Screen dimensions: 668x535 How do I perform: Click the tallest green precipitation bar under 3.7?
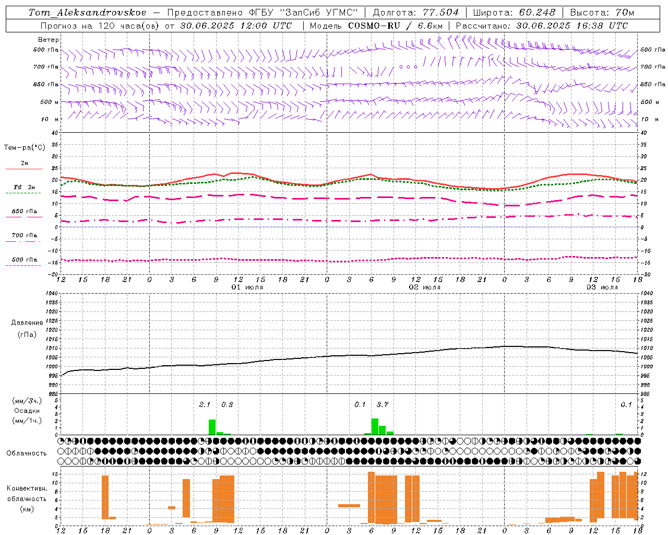coord(375,426)
